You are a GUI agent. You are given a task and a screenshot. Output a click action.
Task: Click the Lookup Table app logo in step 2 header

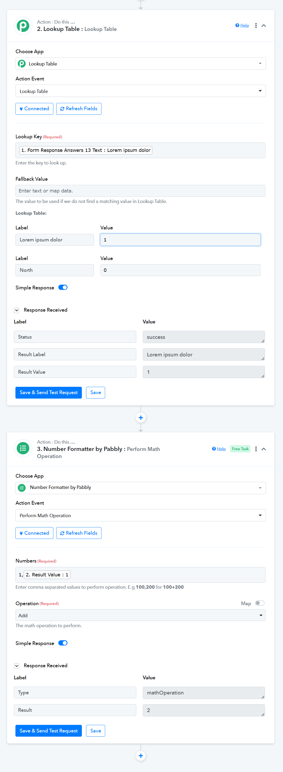tap(23, 26)
